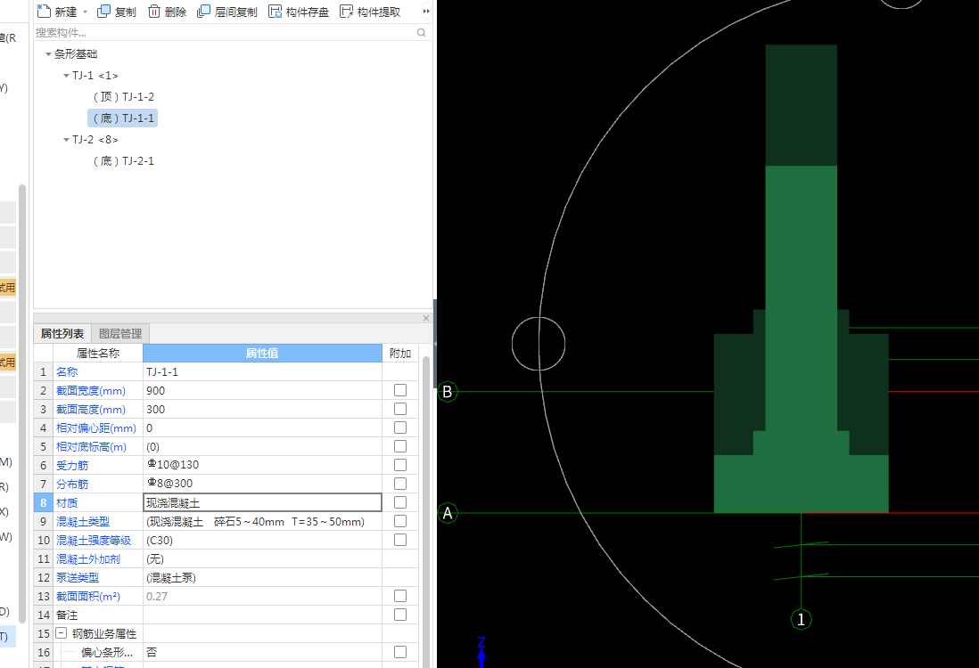Collapse the TJ-1 <1> tree node

(66, 76)
